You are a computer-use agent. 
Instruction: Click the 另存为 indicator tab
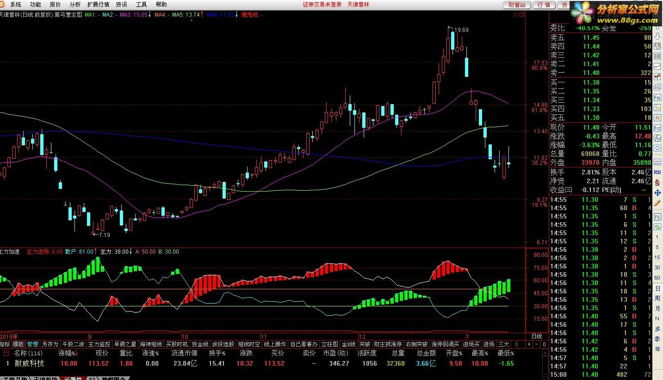tap(50, 344)
